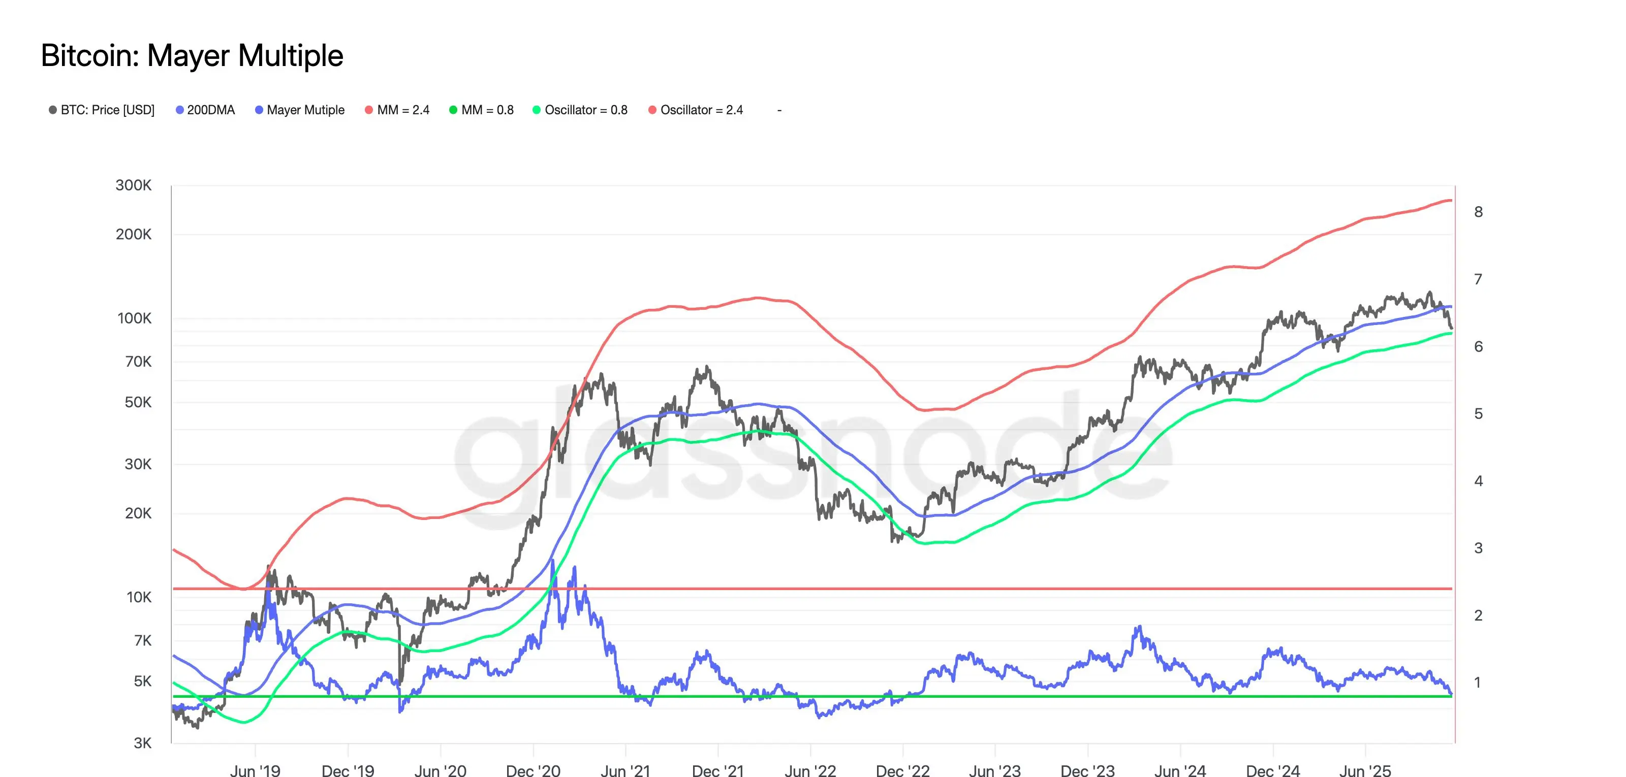The width and height of the screenshot is (1626, 777).
Task: Click the MM = 2.4 legend label
Action: coord(403,110)
